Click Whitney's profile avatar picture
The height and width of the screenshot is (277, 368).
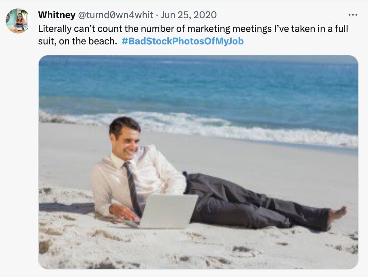coord(17,21)
